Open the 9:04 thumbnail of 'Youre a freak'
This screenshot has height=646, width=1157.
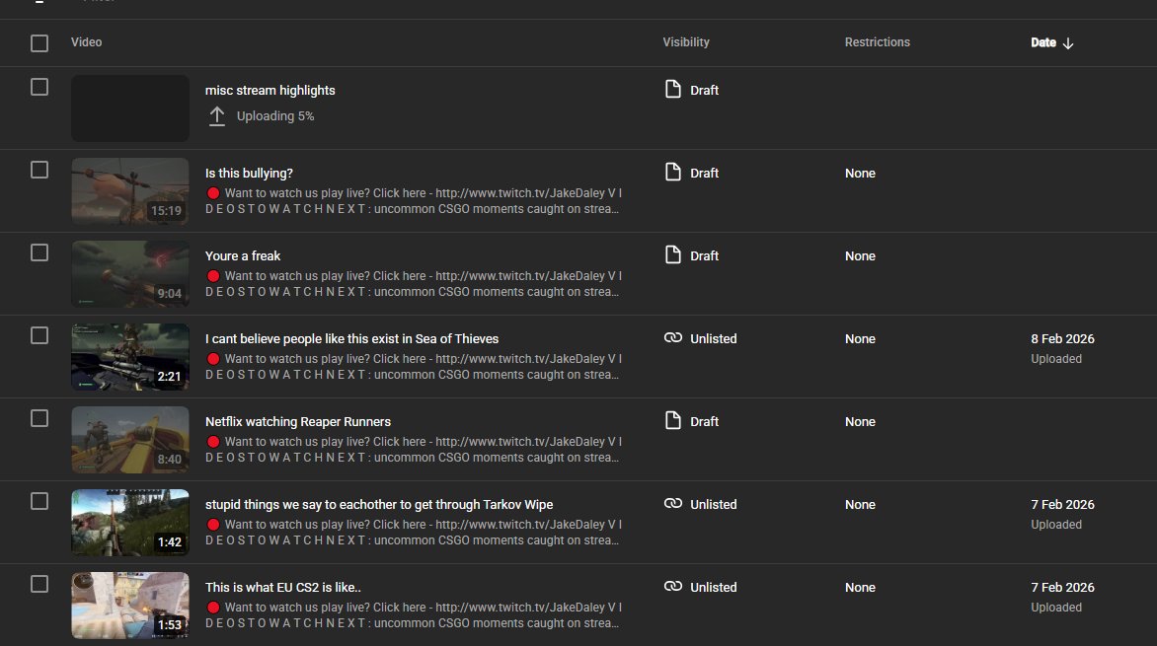[130, 273]
